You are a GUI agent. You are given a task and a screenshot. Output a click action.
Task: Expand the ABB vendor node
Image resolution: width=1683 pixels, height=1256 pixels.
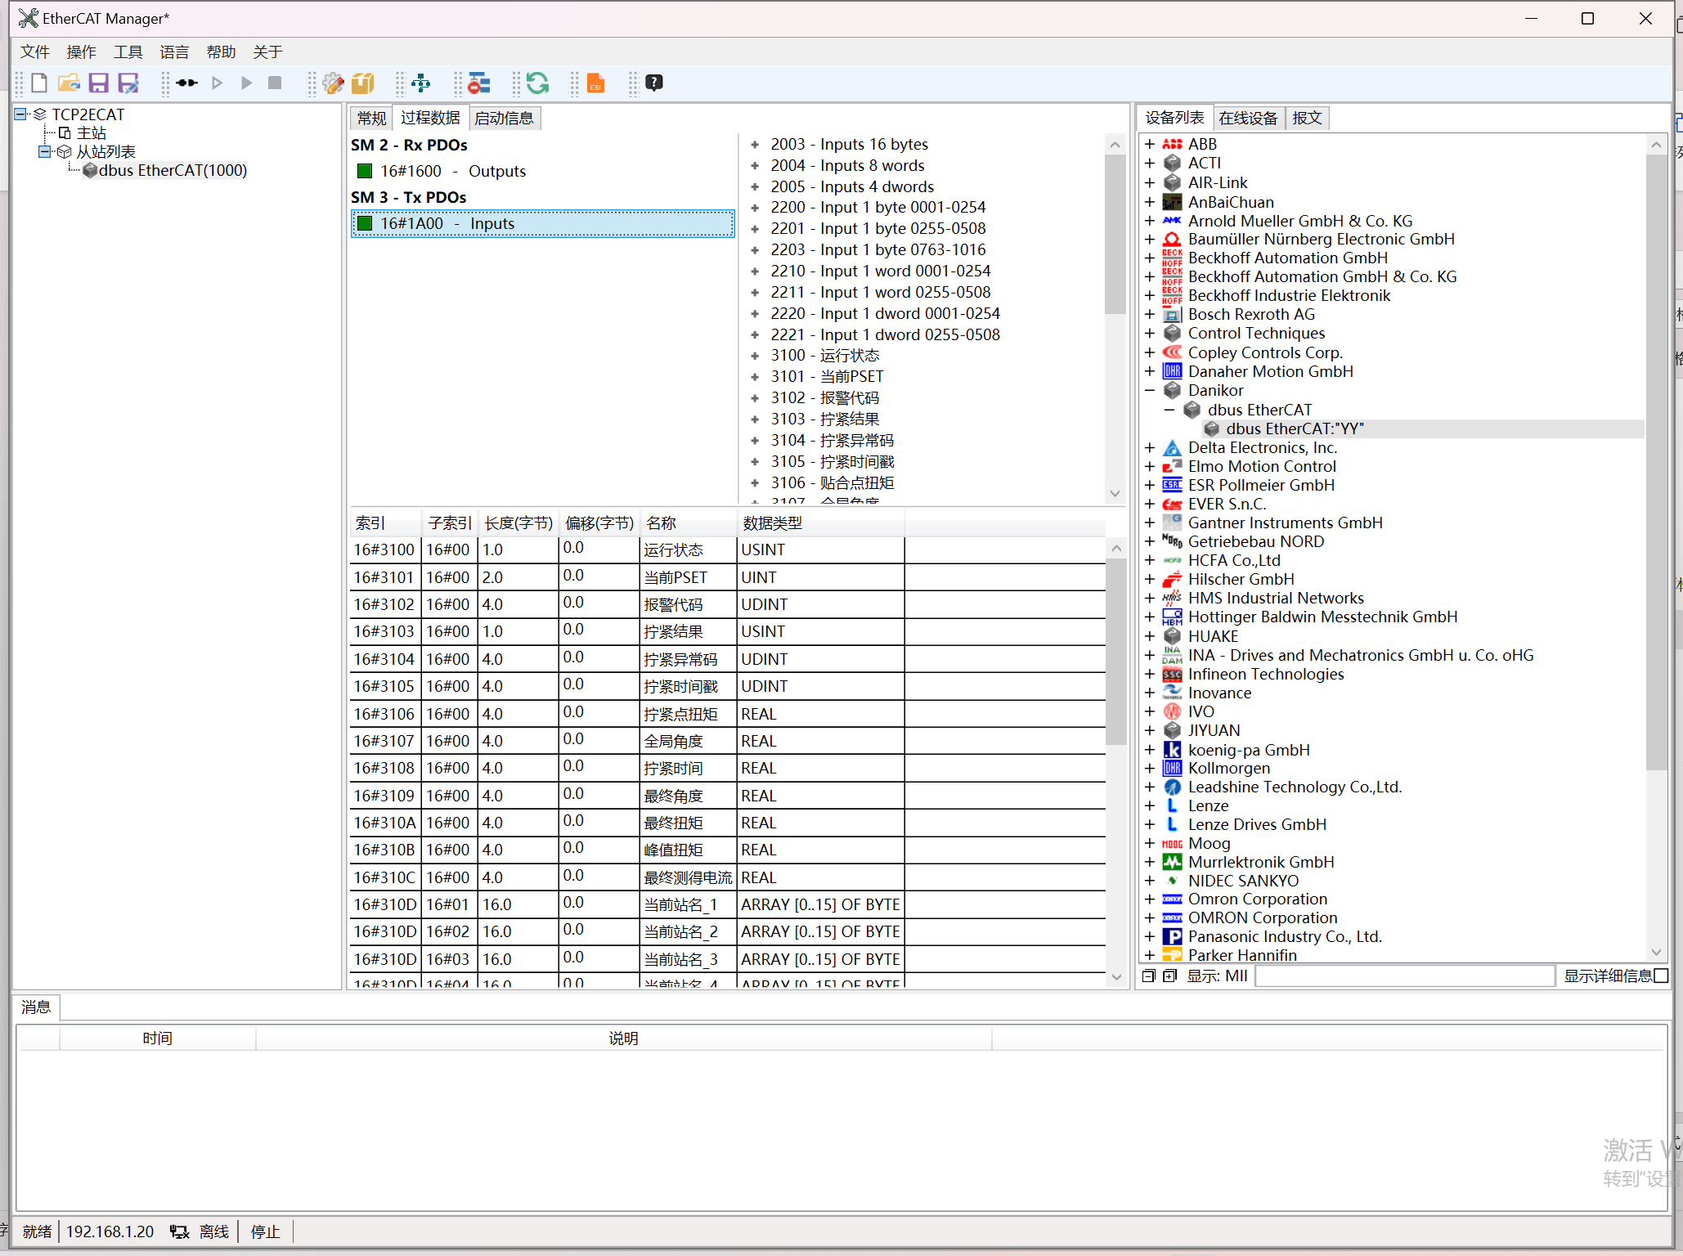pos(1149,144)
